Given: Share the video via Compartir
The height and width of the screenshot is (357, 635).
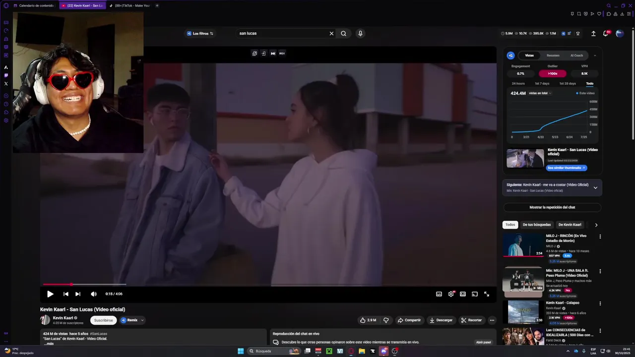Looking at the screenshot, I should tap(409, 320).
